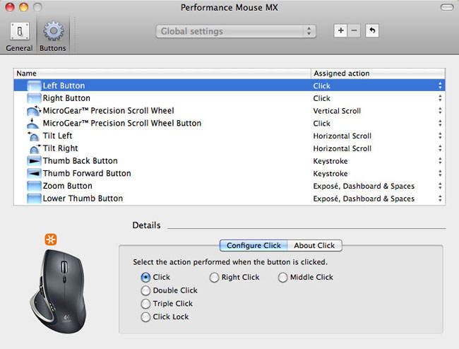Click the orange asterisk badge above mouse
The height and width of the screenshot is (349, 459).
click(x=51, y=239)
